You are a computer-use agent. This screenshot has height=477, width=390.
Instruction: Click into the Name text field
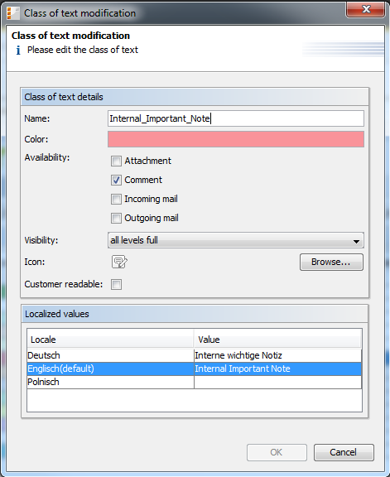pos(236,118)
